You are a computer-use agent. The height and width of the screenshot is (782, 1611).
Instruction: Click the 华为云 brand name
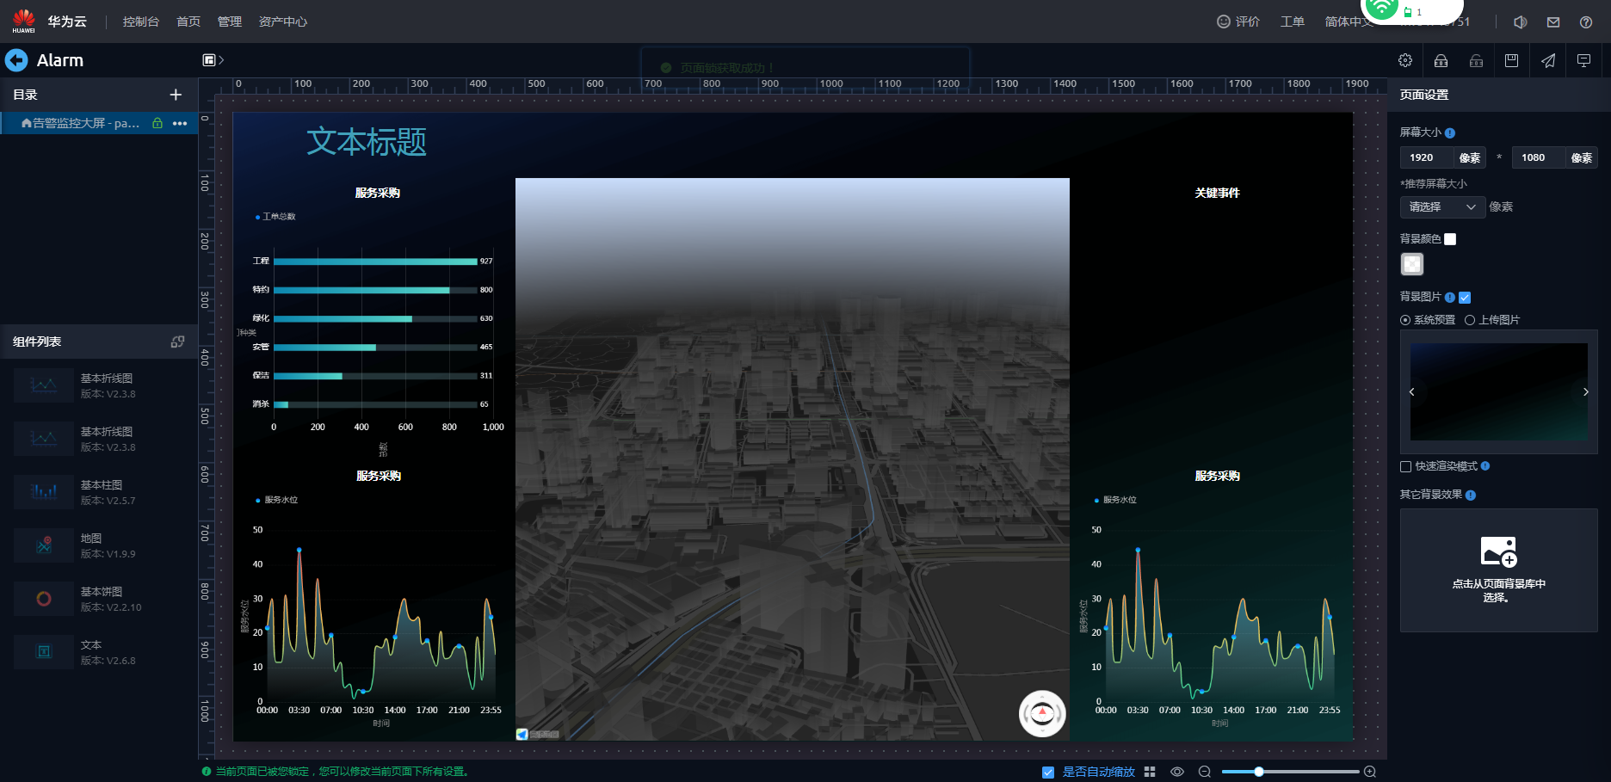pos(67,22)
